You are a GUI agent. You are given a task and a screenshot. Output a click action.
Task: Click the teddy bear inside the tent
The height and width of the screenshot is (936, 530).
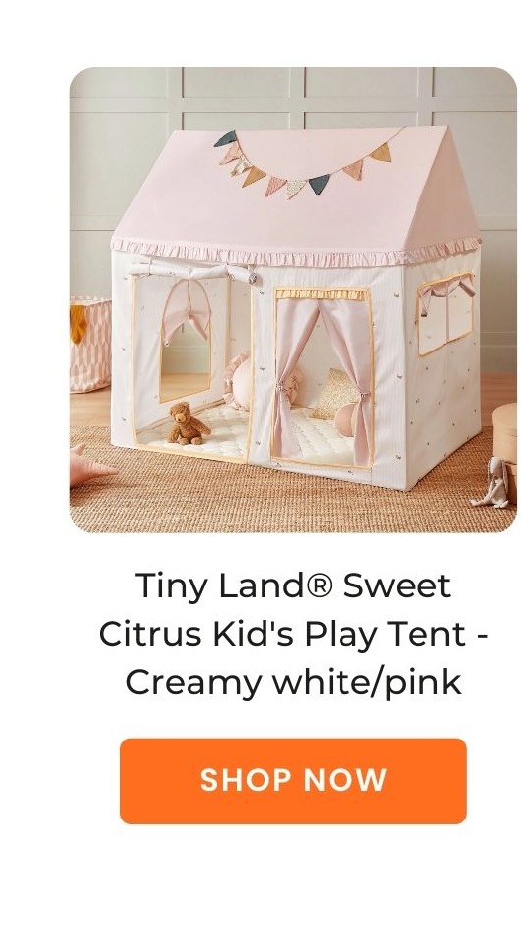tap(187, 424)
